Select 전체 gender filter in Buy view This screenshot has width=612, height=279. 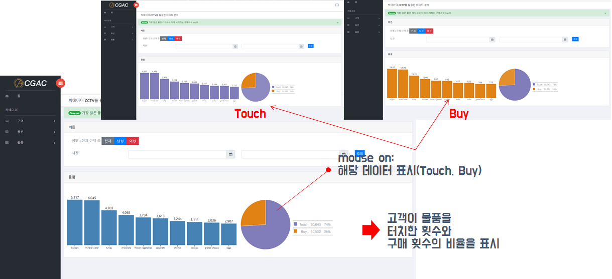(x=413, y=31)
